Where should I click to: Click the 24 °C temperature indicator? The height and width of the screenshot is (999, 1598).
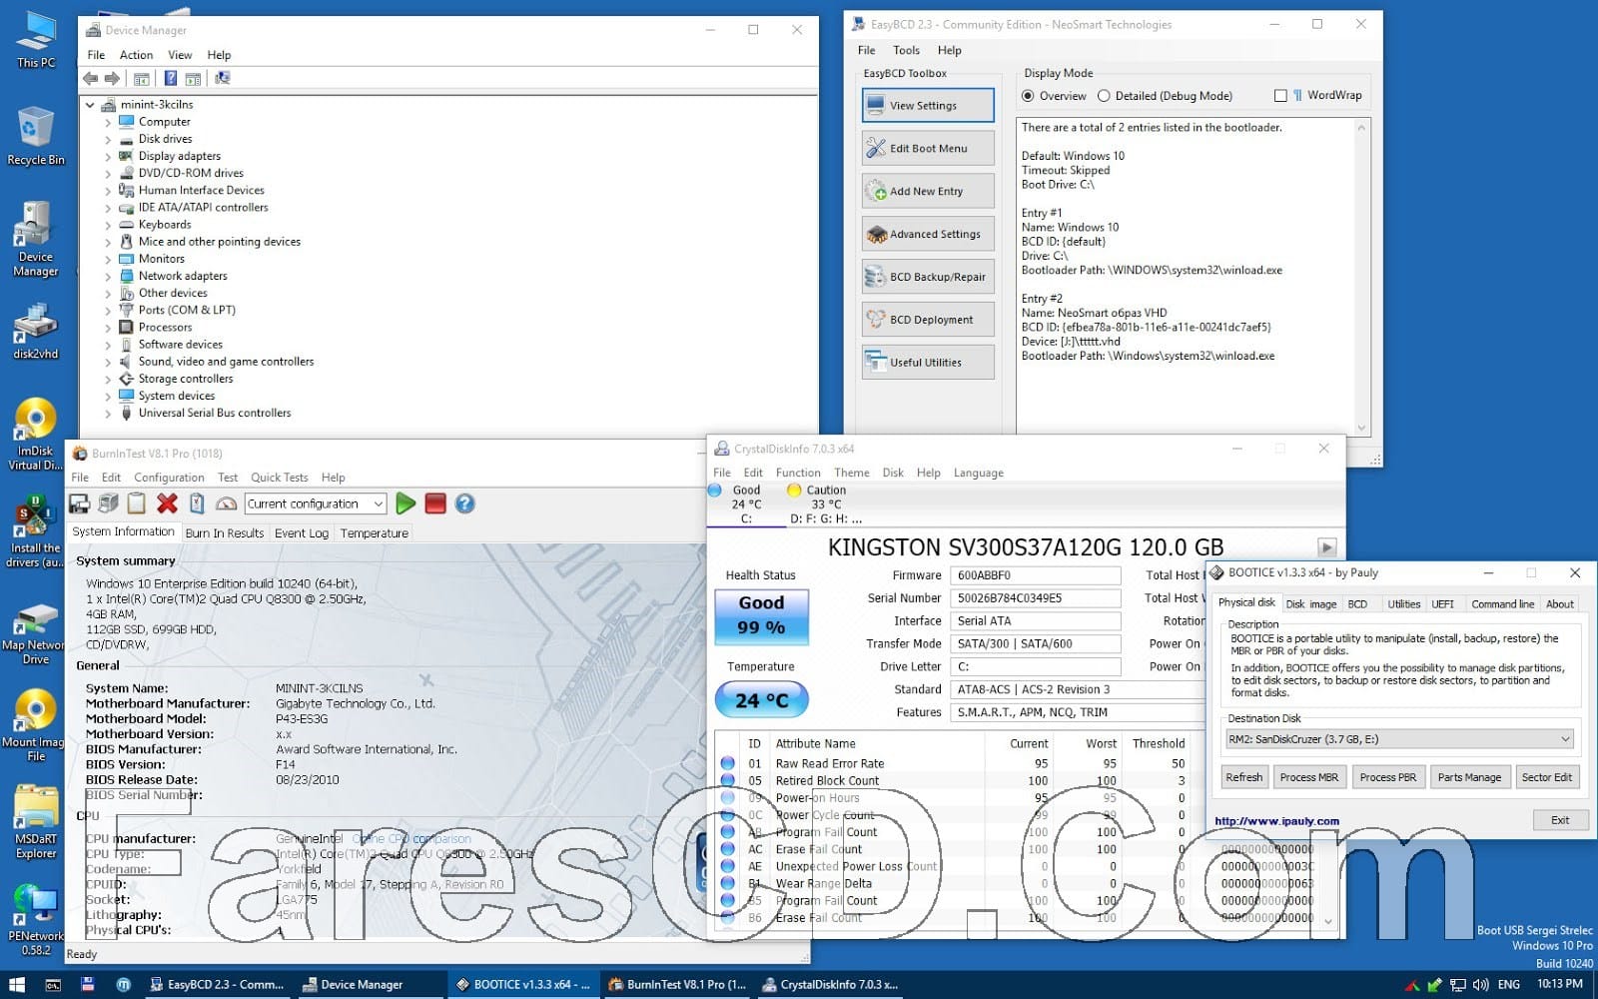point(761,700)
